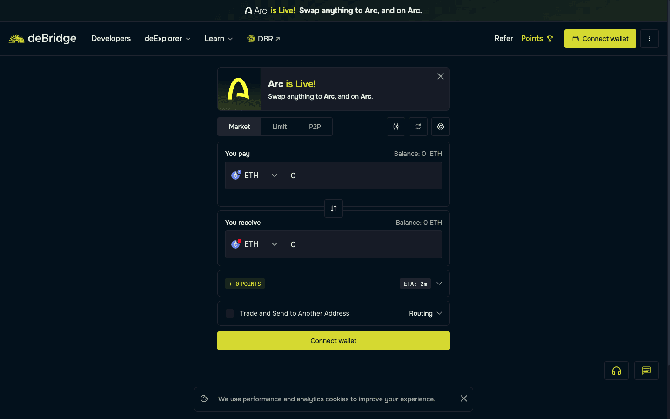Click the ETA: 2m badge
670x419 pixels.
[x=415, y=284]
